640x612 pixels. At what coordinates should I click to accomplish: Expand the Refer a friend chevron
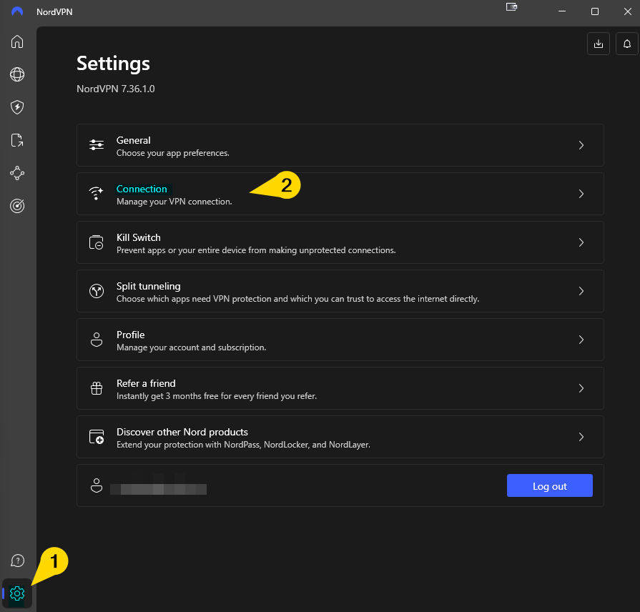coord(581,388)
